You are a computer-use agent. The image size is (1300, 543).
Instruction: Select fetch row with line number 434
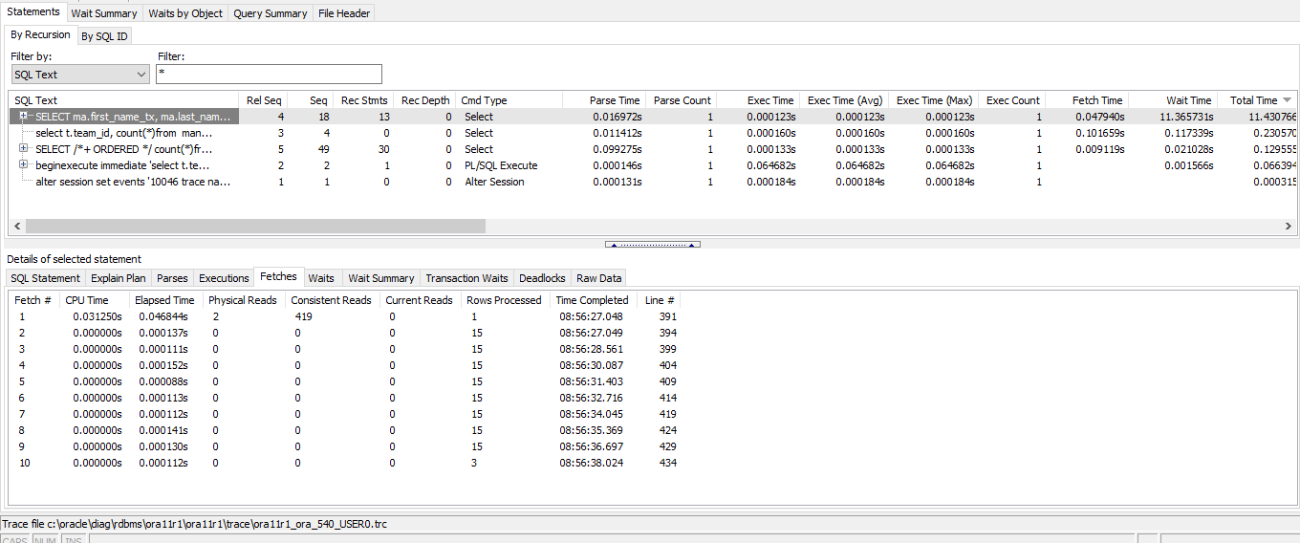tap(345, 463)
